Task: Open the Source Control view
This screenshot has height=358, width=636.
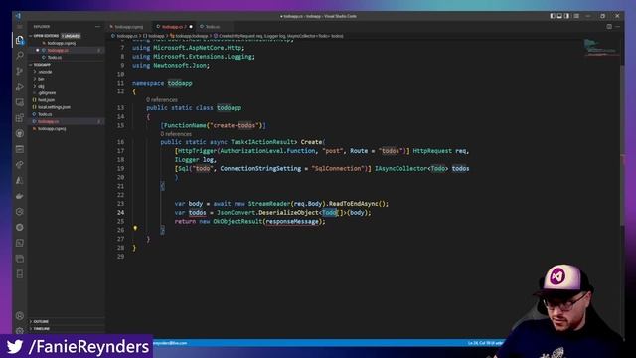Action: [20, 71]
